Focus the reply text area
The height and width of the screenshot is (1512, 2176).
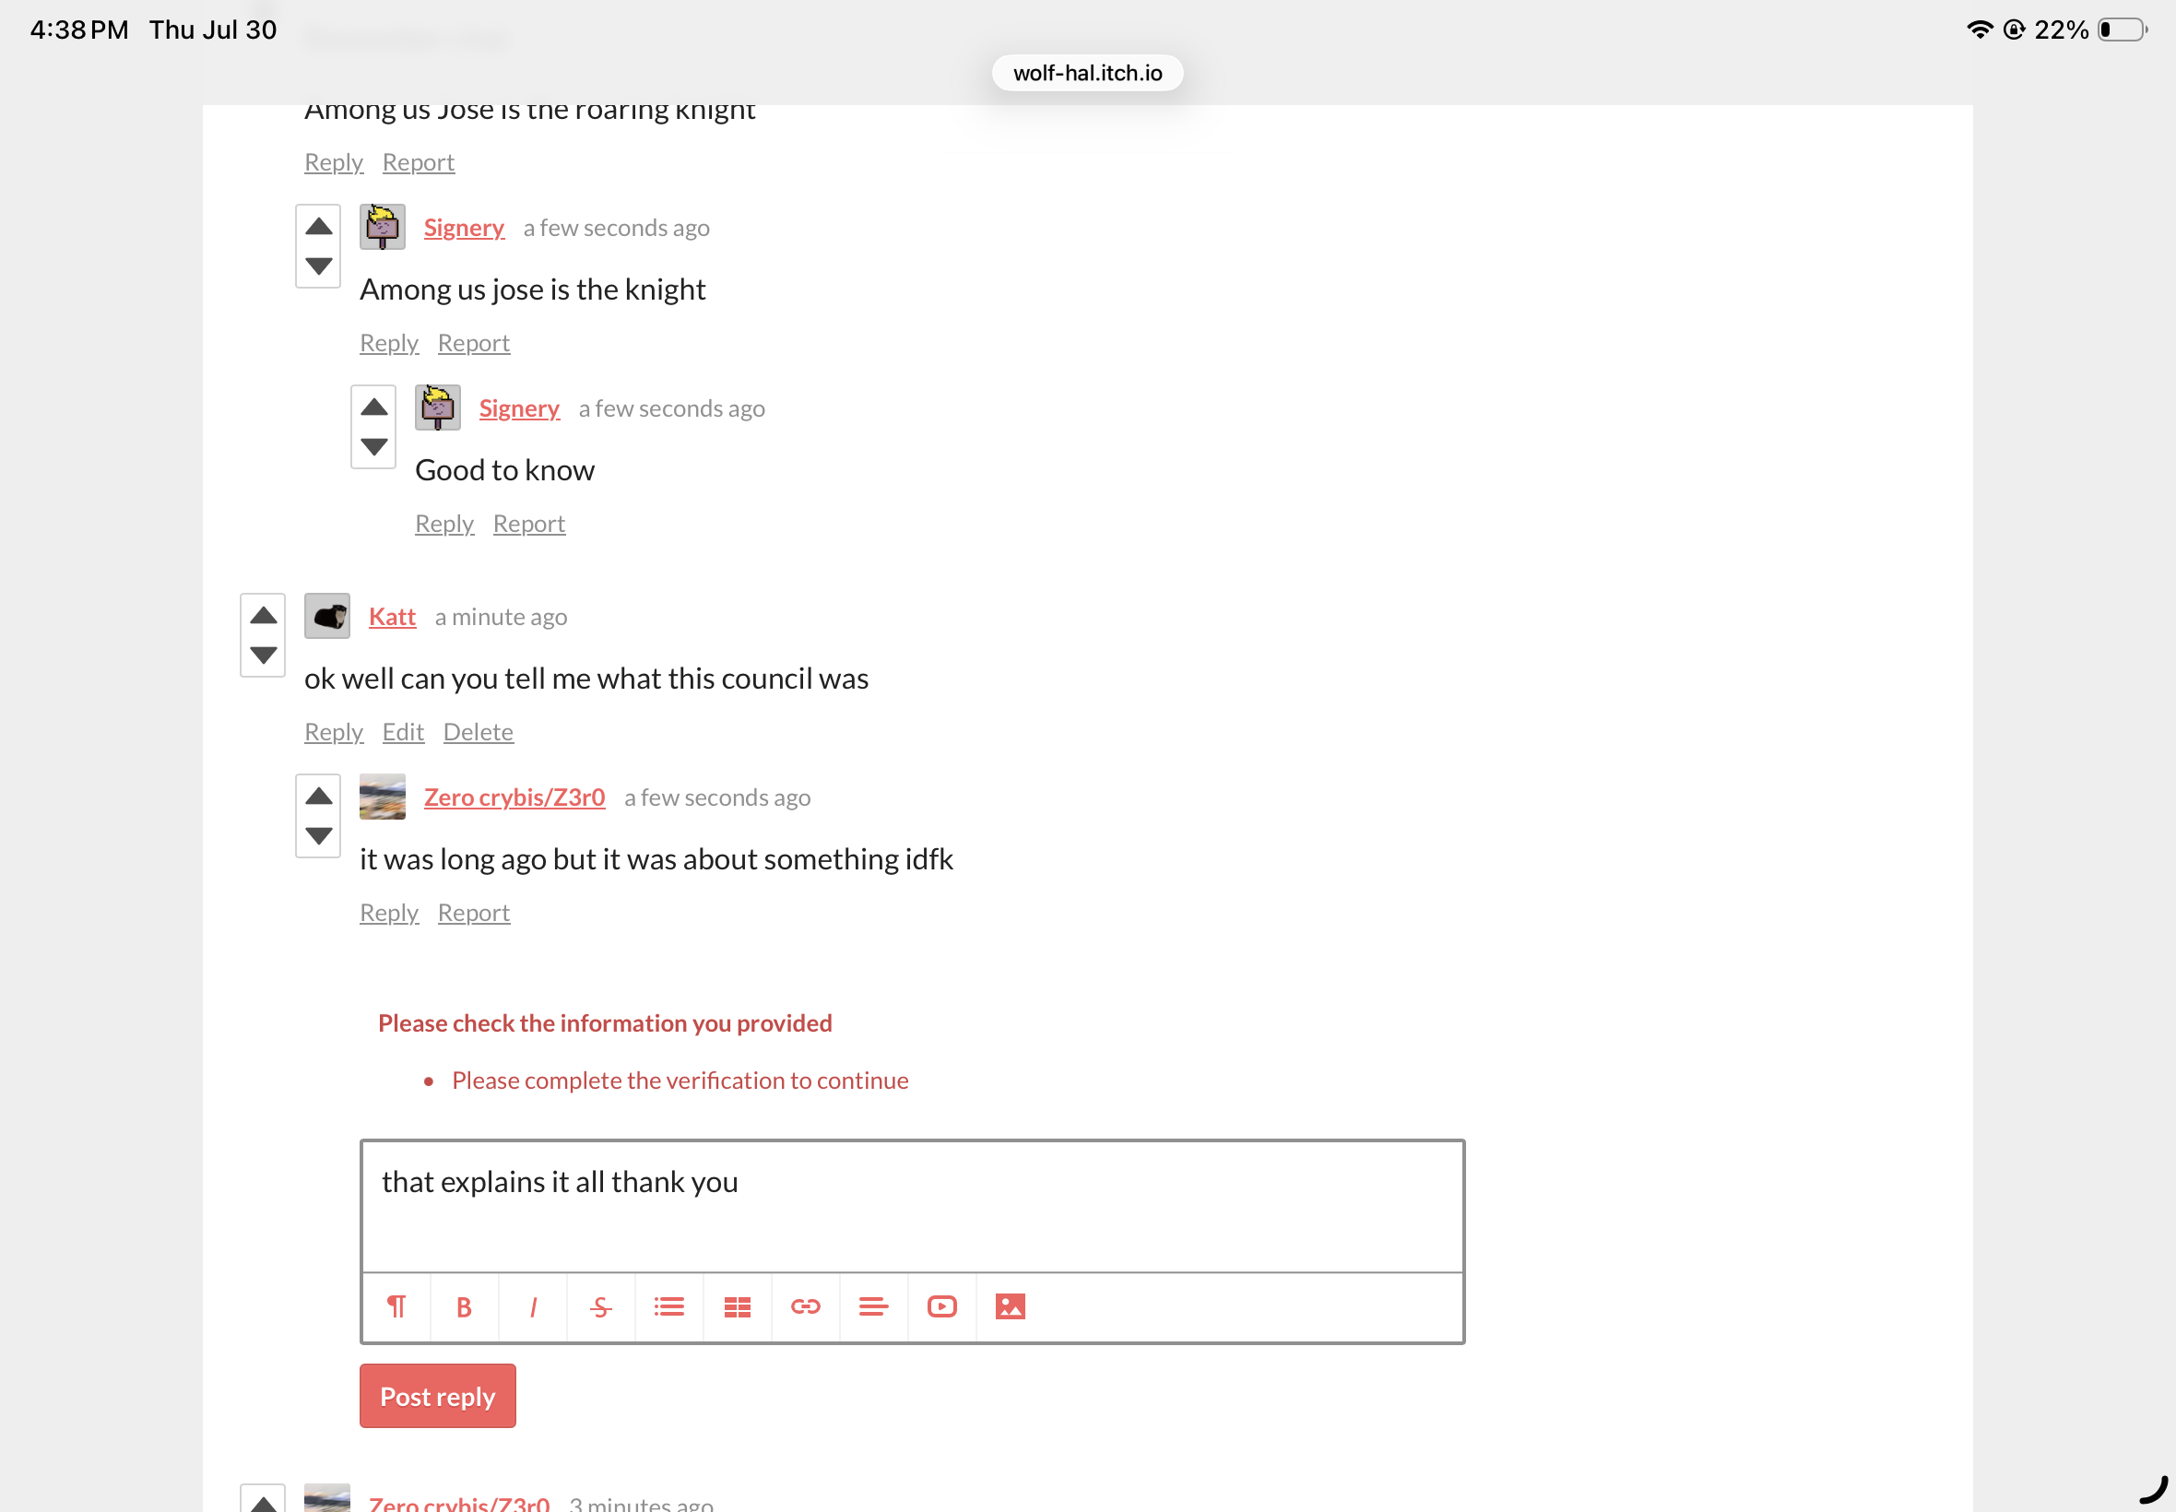pyautogui.click(x=912, y=1206)
